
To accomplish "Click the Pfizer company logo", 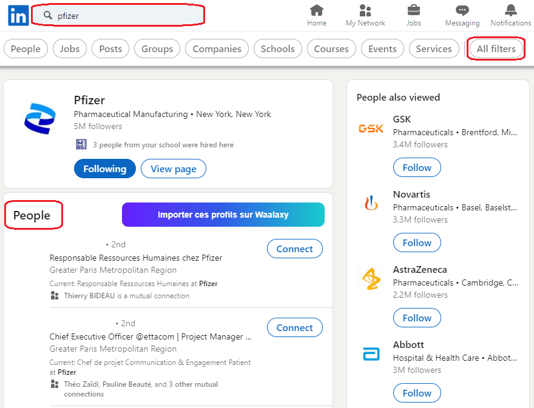I will (x=40, y=118).
